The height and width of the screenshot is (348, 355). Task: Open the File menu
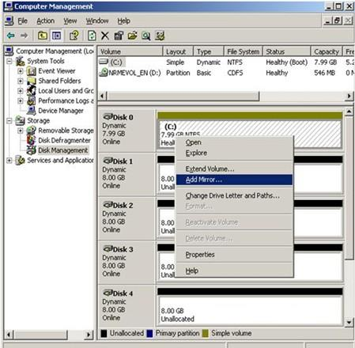point(22,21)
